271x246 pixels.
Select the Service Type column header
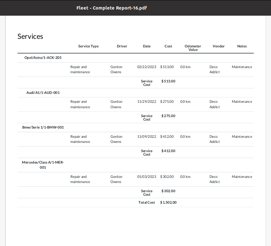tap(89, 46)
